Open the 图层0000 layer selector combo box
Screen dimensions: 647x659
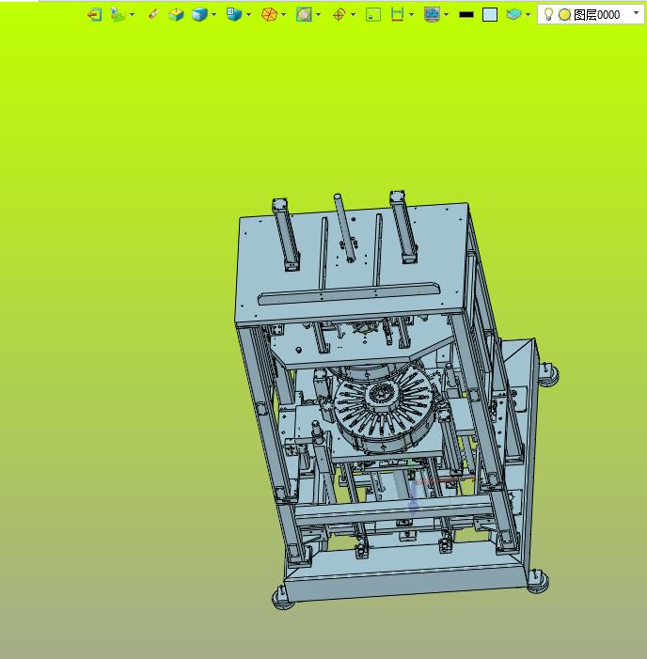tap(591, 15)
